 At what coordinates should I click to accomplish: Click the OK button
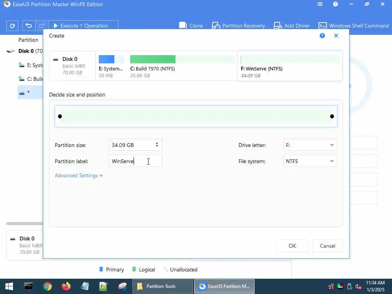pyautogui.click(x=292, y=246)
